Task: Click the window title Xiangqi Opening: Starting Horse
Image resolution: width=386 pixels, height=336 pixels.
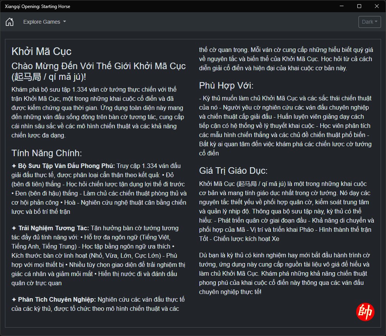Action: 37,6
